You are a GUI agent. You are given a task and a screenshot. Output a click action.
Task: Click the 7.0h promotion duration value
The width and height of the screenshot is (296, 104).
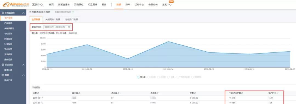click(x=270, y=103)
